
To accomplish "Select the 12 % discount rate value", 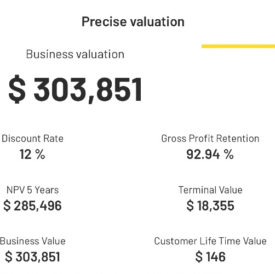I will [32, 155].
